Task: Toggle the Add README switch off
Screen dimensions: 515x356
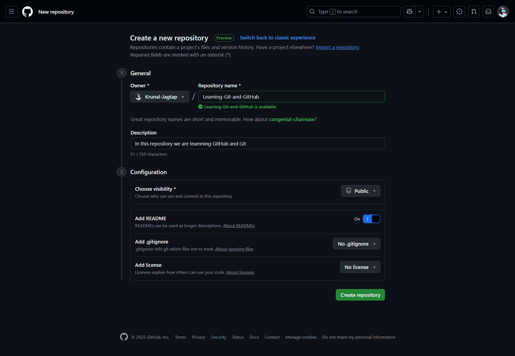Action: click(371, 219)
